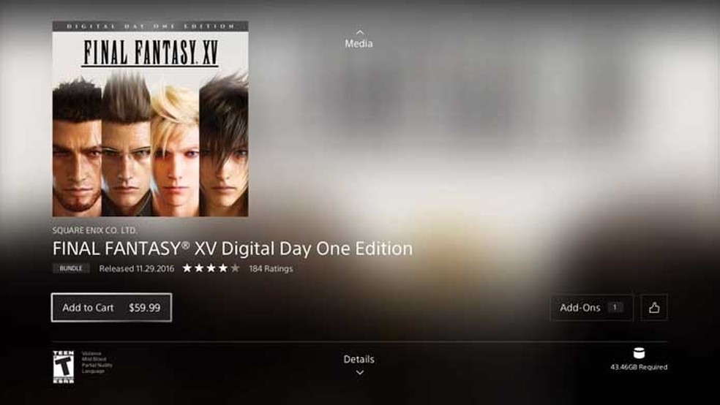Open the Media section label

pos(359,44)
